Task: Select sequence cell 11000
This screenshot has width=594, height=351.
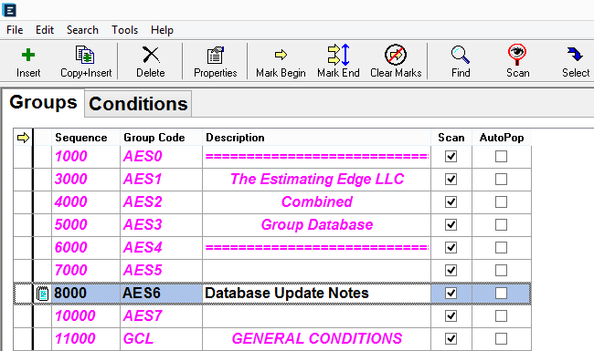Action: click(86, 338)
